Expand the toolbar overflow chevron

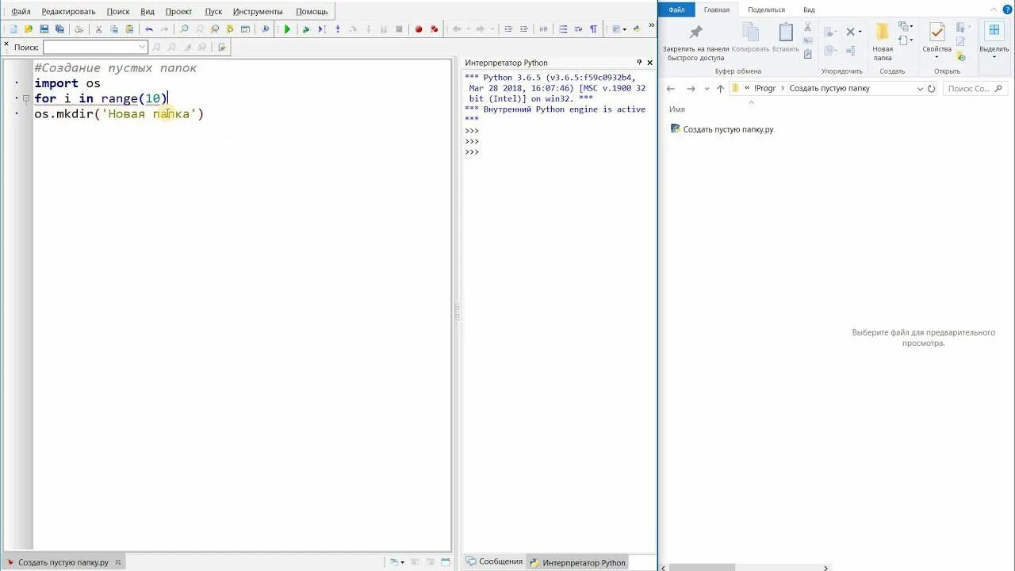tap(653, 25)
